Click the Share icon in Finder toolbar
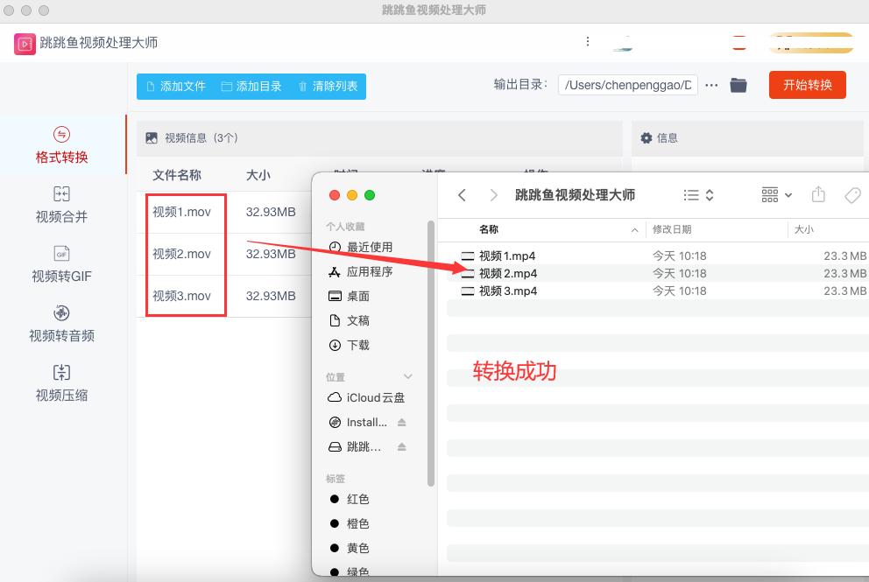The image size is (869, 582). click(818, 194)
